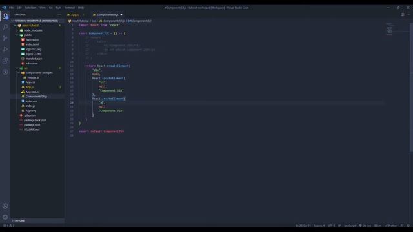Open the lightning bolt extension view

(5, 72)
